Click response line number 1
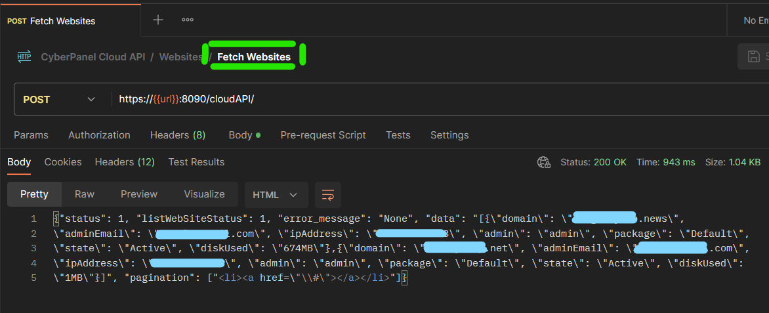This screenshot has width=769, height=313. click(x=33, y=219)
